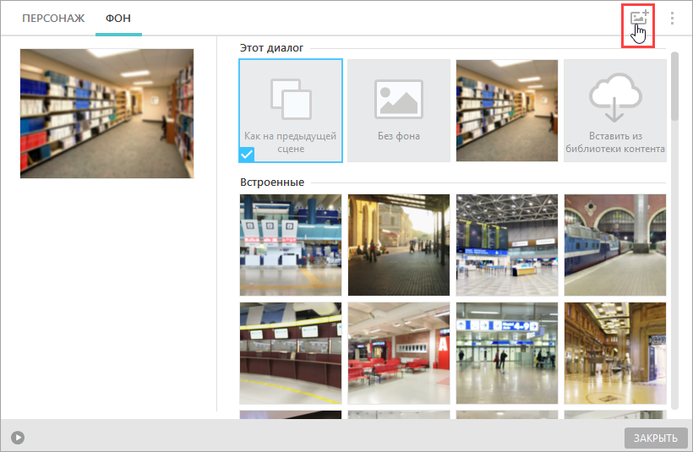Click 'Вставить из библиотеки контента' tile

615,111
